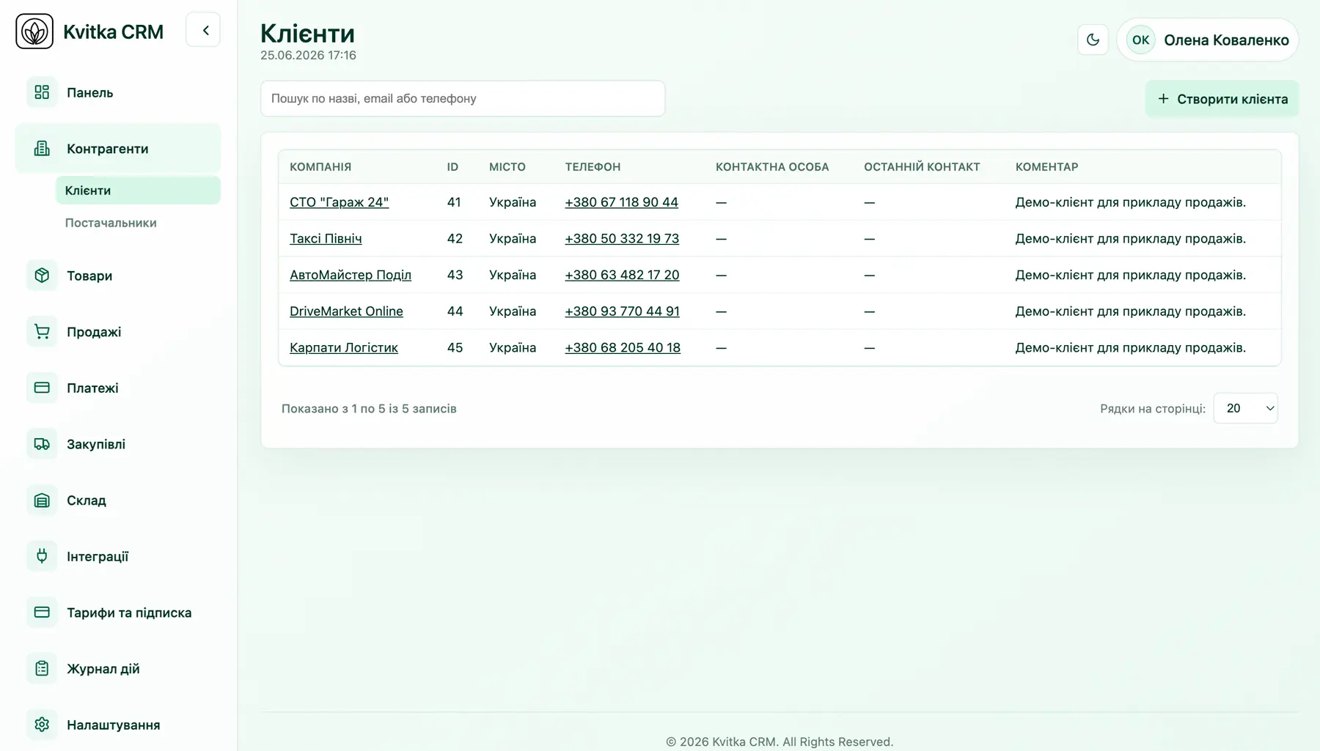This screenshot has width=1320, height=751.
Task: Focus the client search input field
Action: pyautogui.click(x=463, y=98)
